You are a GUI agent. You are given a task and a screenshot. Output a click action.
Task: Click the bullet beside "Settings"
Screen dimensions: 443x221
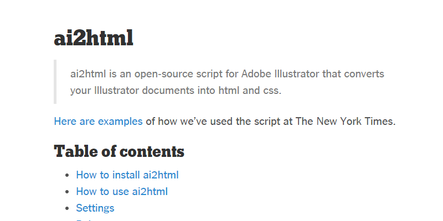click(x=68, y=209)
